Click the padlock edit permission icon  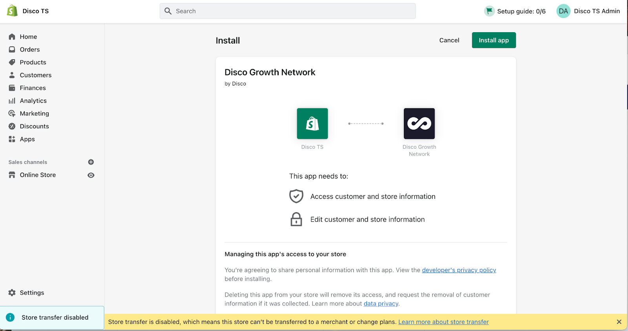point(296,219)
